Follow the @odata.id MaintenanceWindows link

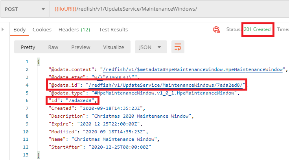tap(166, 85)
